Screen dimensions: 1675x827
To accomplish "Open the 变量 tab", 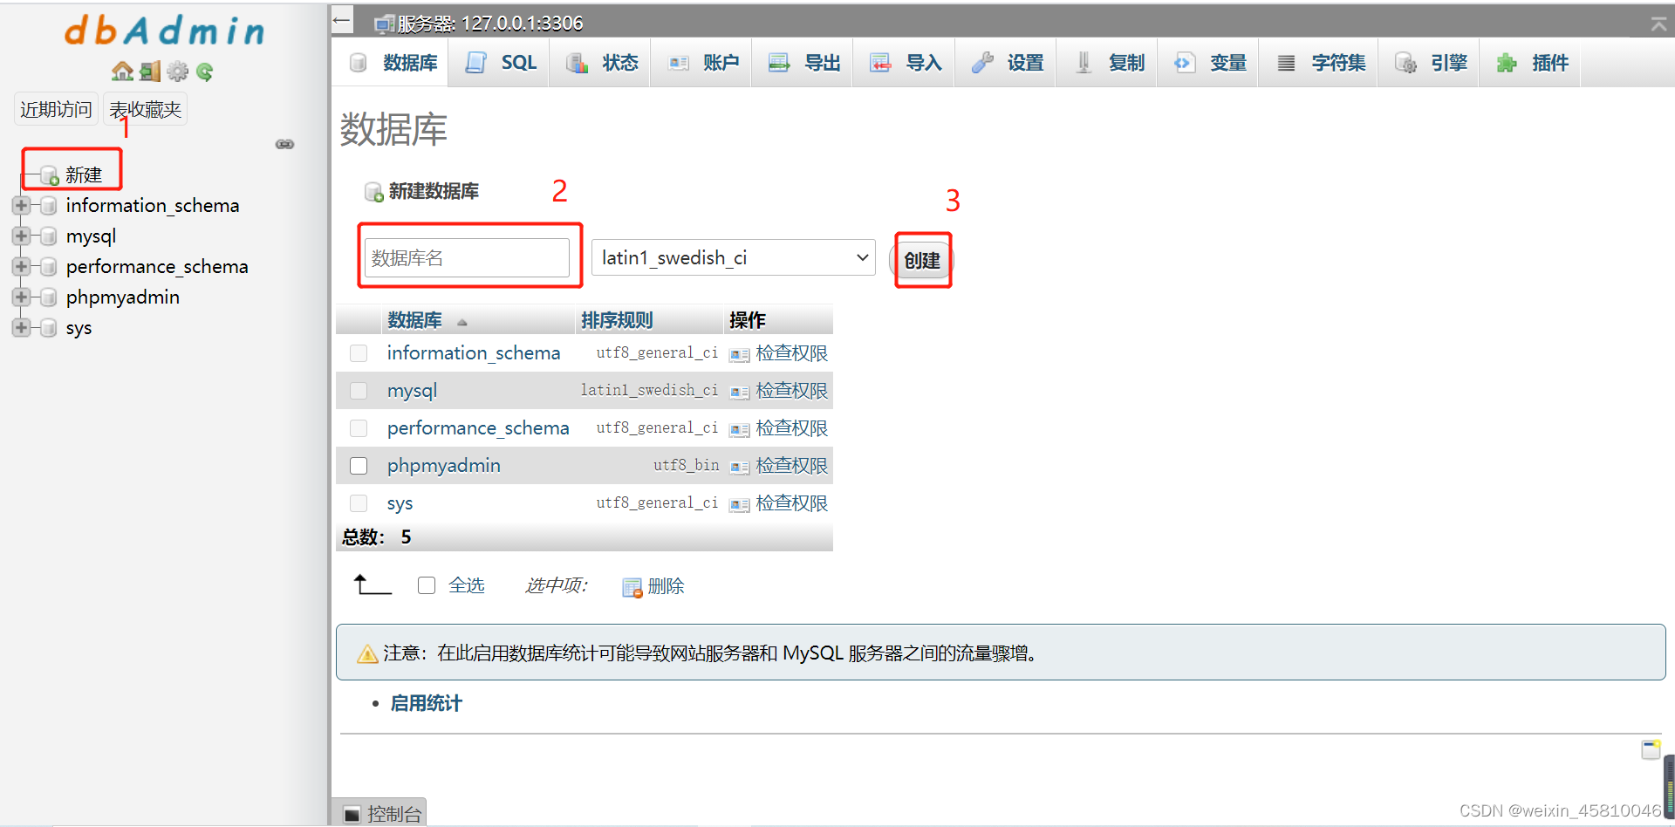I will (x=1208, y=63).
